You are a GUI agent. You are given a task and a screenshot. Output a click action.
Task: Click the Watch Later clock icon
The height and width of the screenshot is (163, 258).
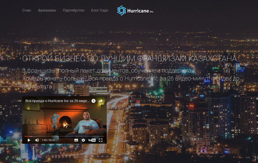pos(93,101)
